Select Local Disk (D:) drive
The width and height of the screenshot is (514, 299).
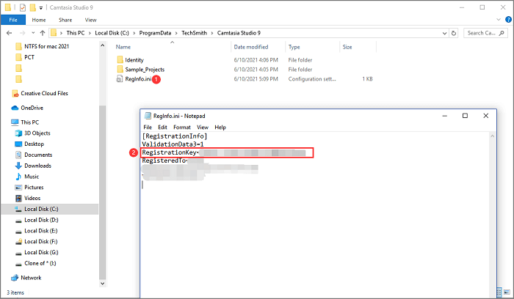click(x=41, y=220)
